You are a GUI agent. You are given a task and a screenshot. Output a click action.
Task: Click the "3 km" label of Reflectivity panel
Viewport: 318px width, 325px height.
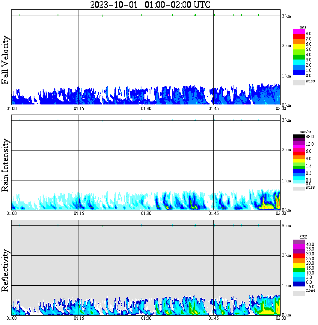(x=287, y=226)
